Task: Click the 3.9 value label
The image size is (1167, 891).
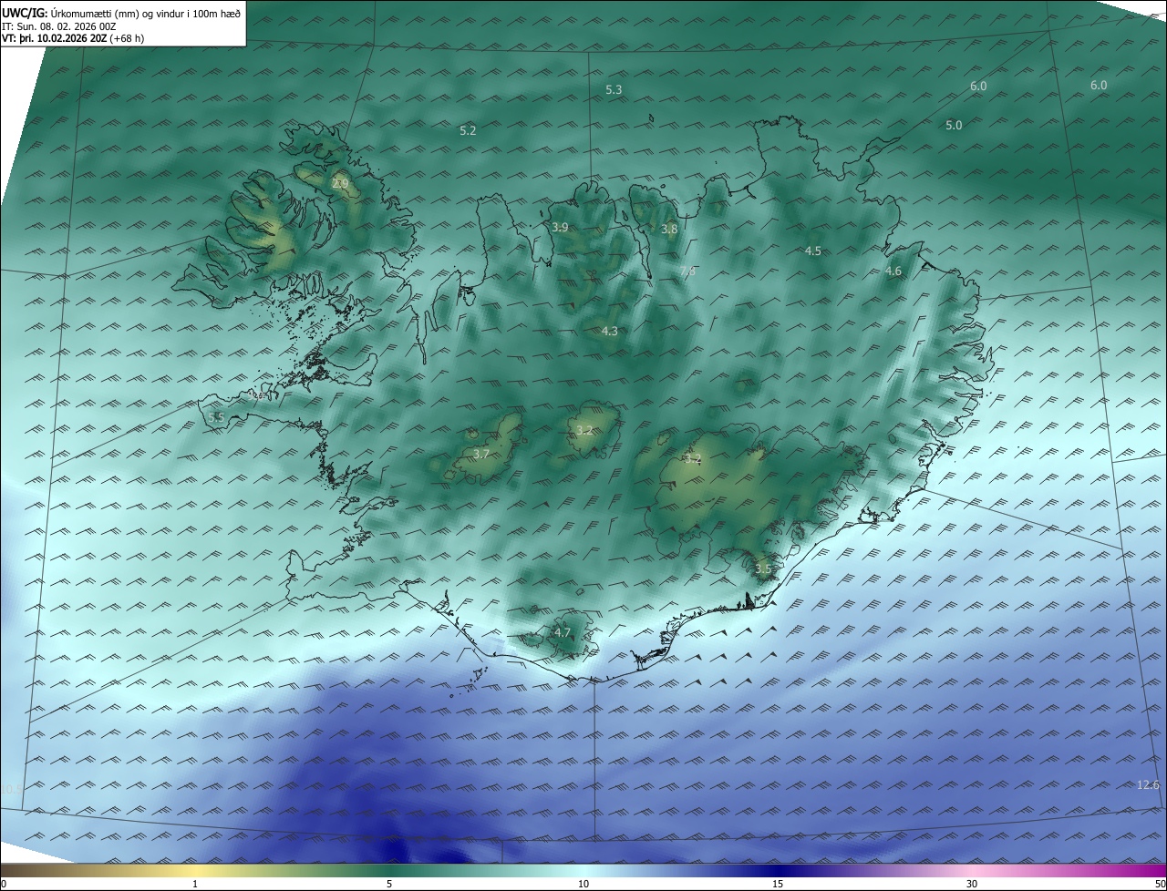Action: [560, 227]
